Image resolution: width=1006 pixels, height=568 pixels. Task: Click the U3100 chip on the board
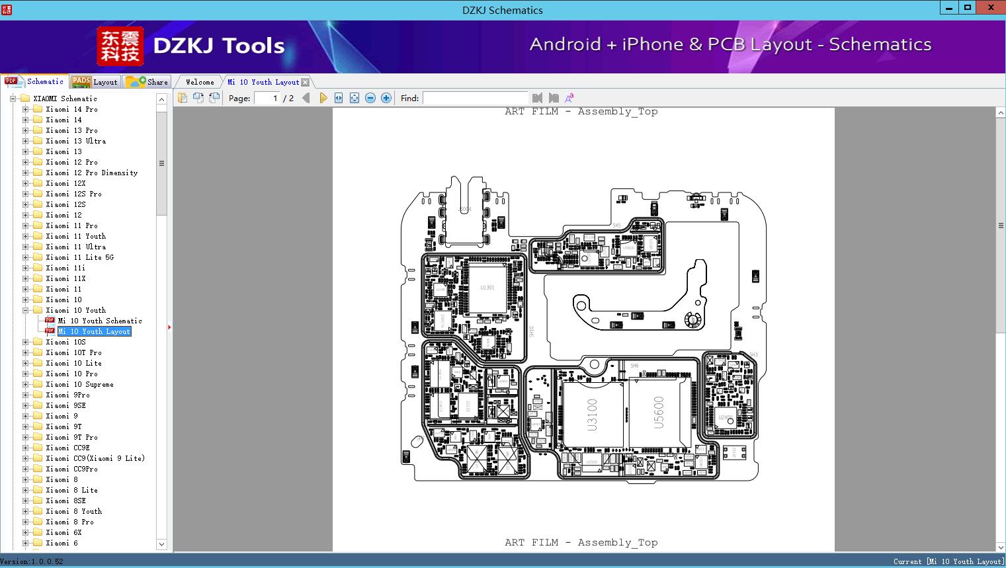(593, 415)
